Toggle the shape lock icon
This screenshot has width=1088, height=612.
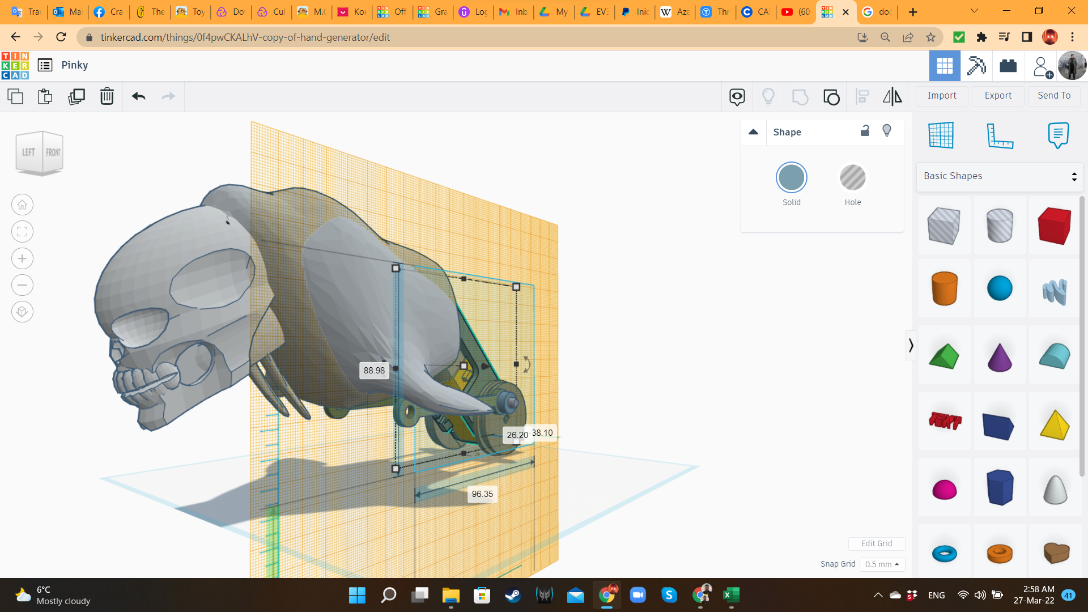pyautogui.click(x=865, y=131)
